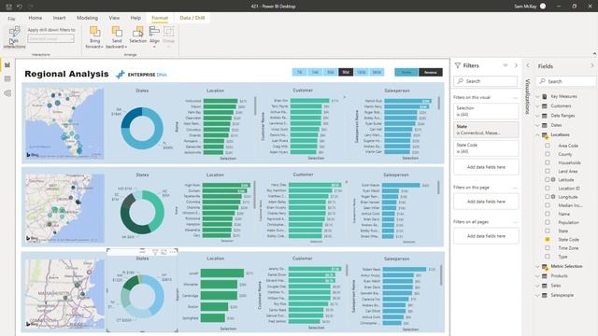Click the Group icon in Arrange group
Screen dimensions: 598x336
[168, 31]
